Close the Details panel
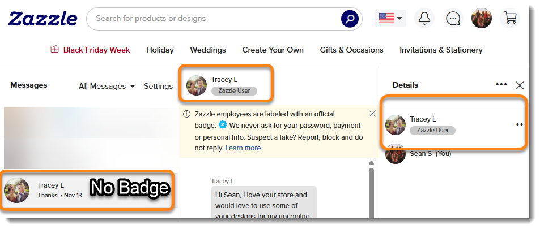Screen dimensions: 540x229 click(x=520, y=85)
